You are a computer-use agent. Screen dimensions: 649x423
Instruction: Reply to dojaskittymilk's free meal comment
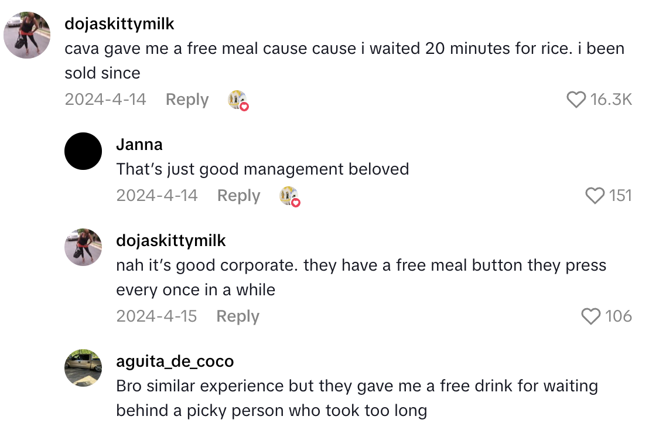pyautogui.click(x=187, y=100)
